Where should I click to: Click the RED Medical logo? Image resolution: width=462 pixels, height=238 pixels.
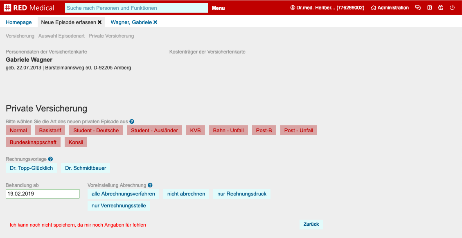[29, 8]
